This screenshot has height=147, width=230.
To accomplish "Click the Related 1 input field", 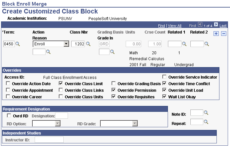I will click(x=175, y=44).
